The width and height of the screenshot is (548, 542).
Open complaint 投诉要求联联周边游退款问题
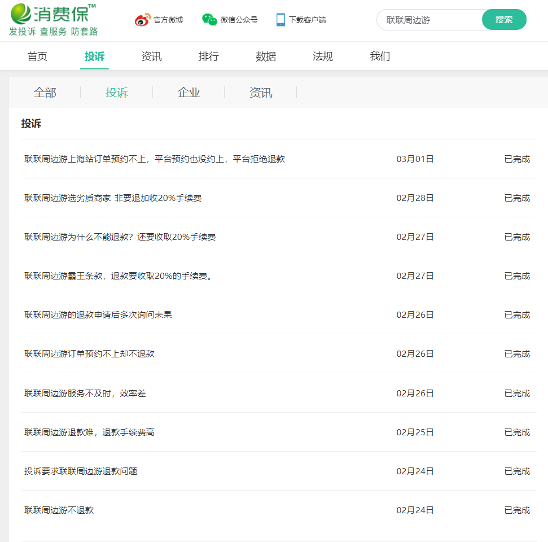[81, 471]
